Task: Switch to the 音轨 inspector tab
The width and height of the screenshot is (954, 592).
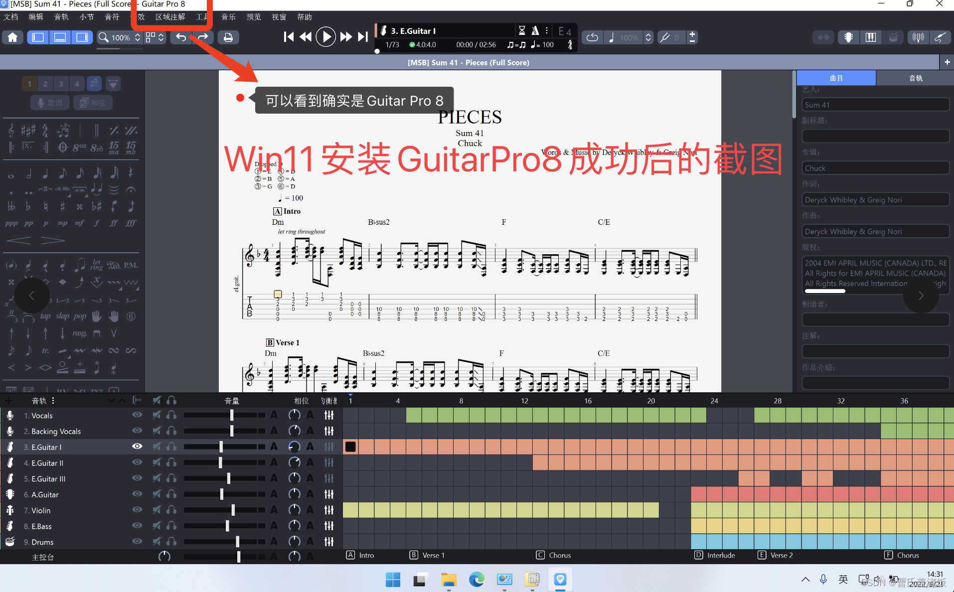Action: tap(915, 78)
